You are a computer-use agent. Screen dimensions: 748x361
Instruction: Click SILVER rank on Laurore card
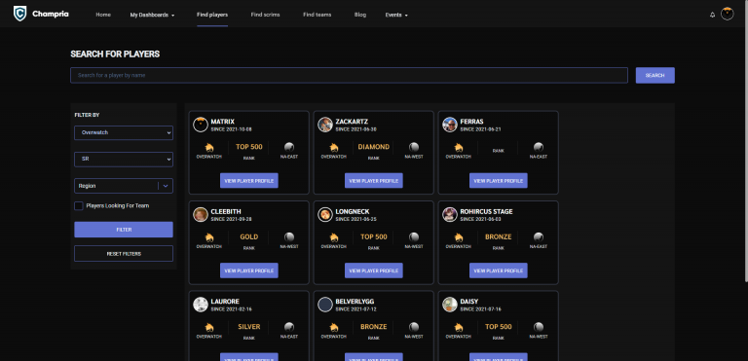[249, 327]
